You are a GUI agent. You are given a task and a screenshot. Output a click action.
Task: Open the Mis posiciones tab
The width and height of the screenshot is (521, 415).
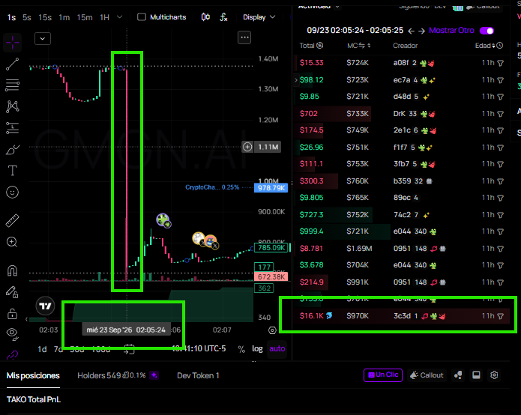click(x=33, y=375)
